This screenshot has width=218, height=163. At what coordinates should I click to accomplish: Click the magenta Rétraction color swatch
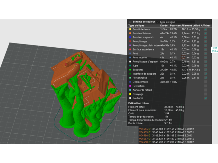pos(129,86)
